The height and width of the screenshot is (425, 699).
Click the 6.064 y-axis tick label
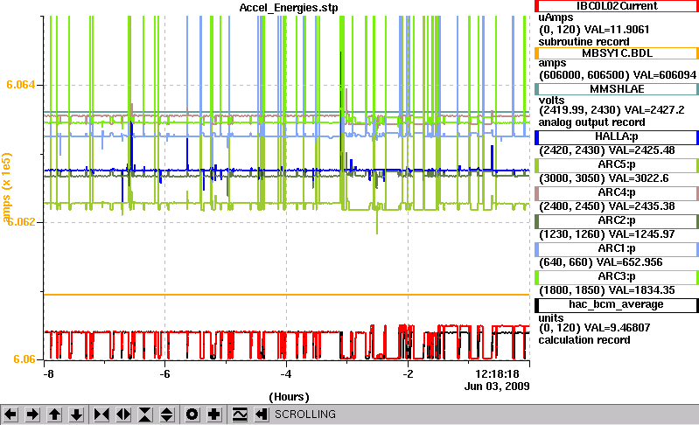pyautogui.click(x=20, y=85)
